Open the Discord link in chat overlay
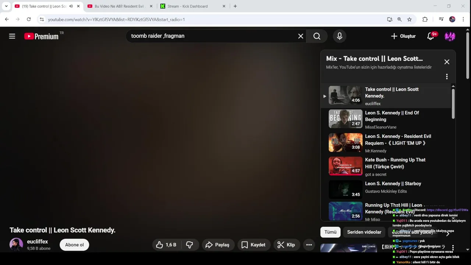Image resolution: width=471 pixels, height=265 pixels. (x=447, y=210)
